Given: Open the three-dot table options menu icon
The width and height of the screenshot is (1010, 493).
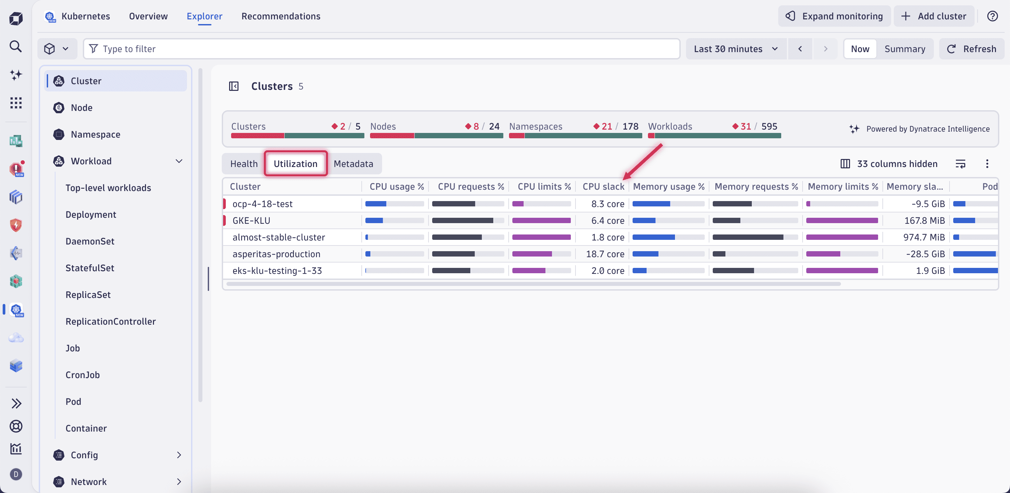Looking at the screenshot, I should pos(988,164).
